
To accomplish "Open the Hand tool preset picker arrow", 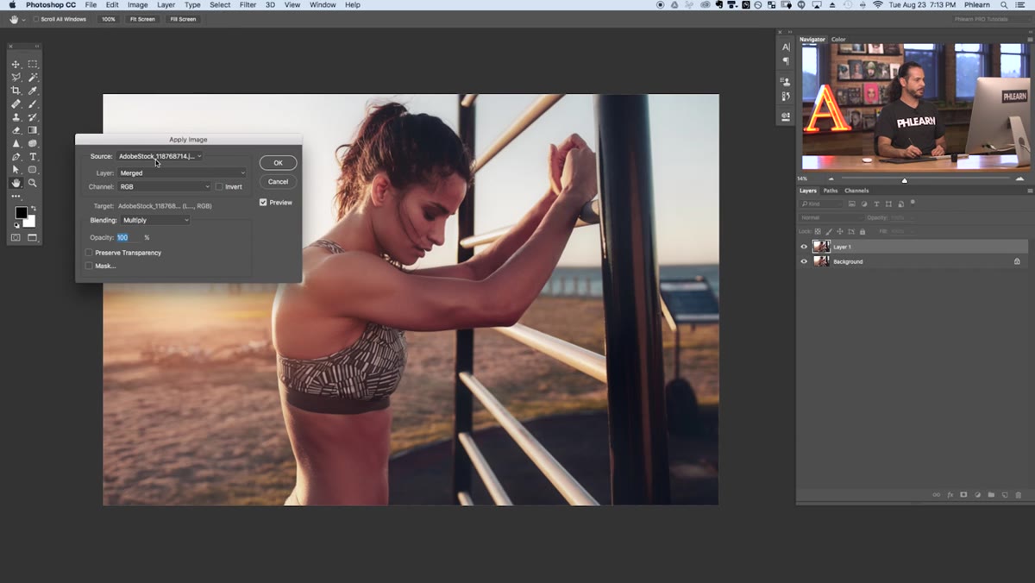I will (24, 19).
